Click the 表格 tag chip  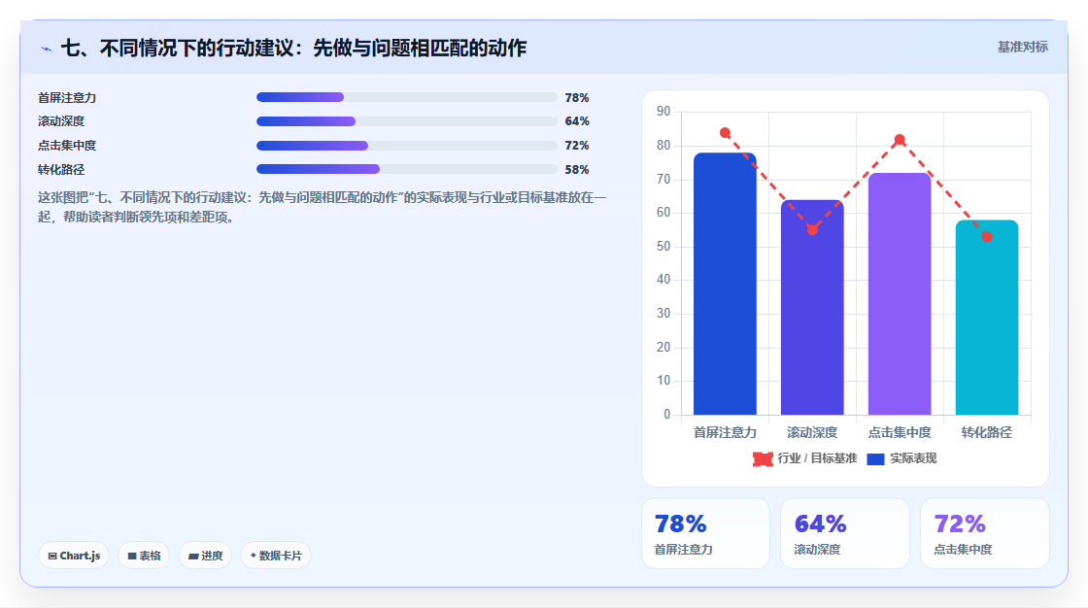tap(144, 556)
